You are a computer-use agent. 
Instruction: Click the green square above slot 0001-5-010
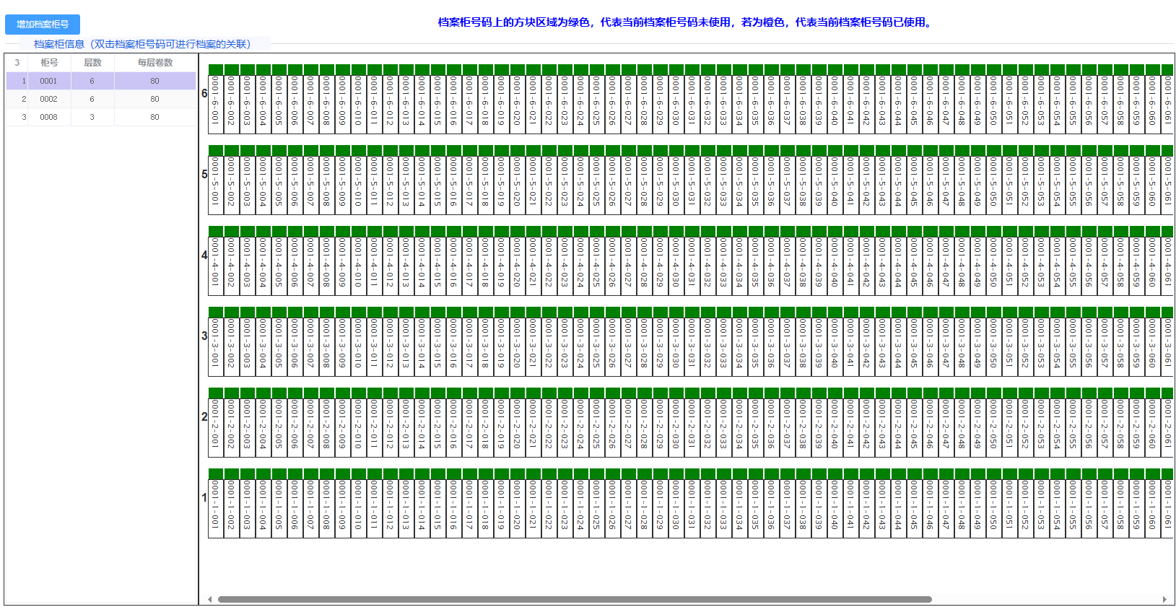358,151
